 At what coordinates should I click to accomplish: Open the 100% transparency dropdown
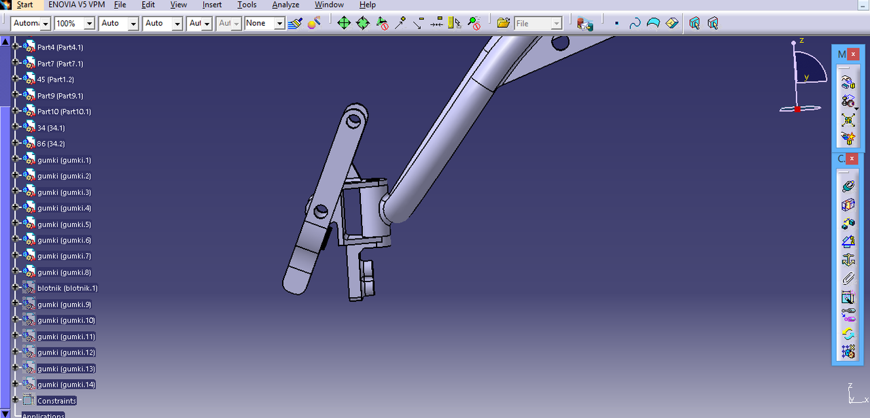pyautogui.click(x=90, y=23)
